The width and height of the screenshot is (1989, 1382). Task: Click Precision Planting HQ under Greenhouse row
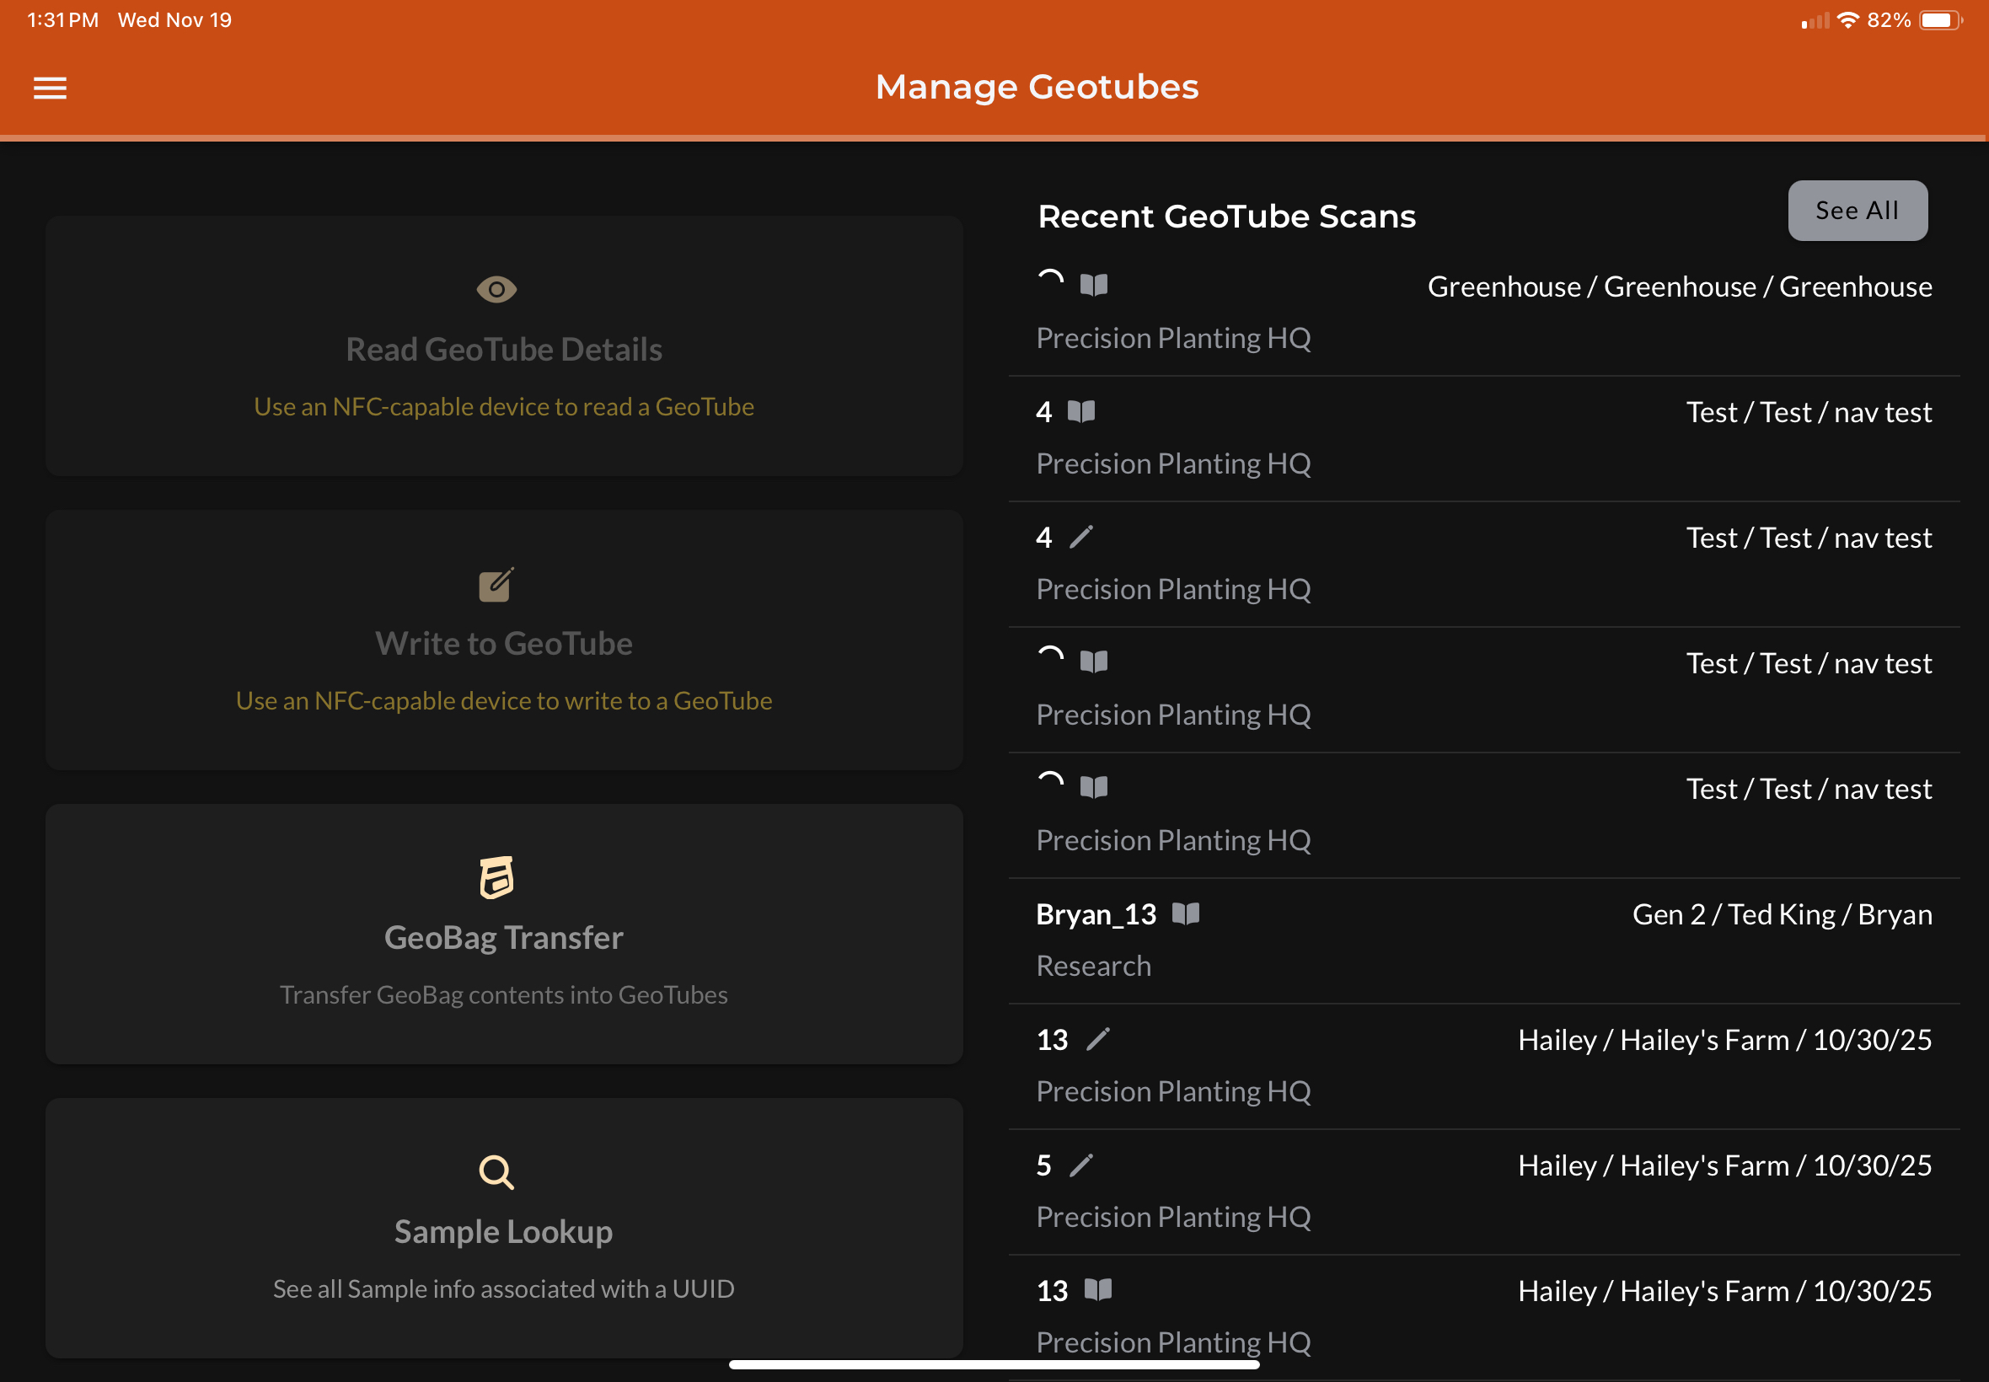coord(1173,338)
